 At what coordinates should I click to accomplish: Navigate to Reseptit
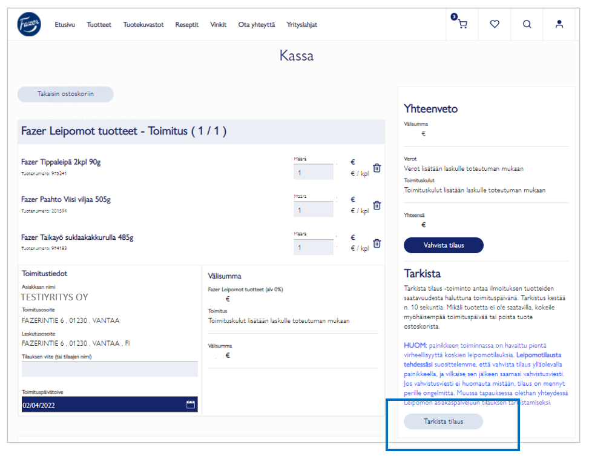click(x=186, y=25)
